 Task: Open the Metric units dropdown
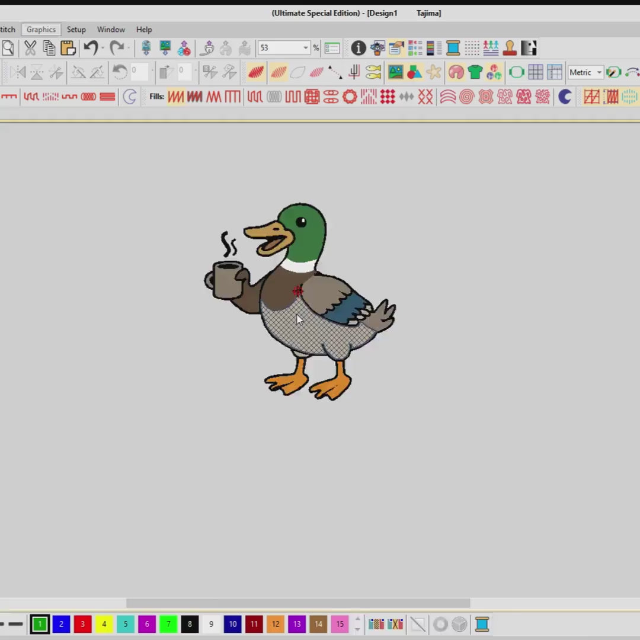(599, 72)
